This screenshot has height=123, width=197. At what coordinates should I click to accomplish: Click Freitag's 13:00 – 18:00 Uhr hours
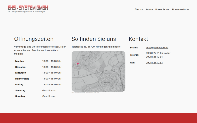52,85
